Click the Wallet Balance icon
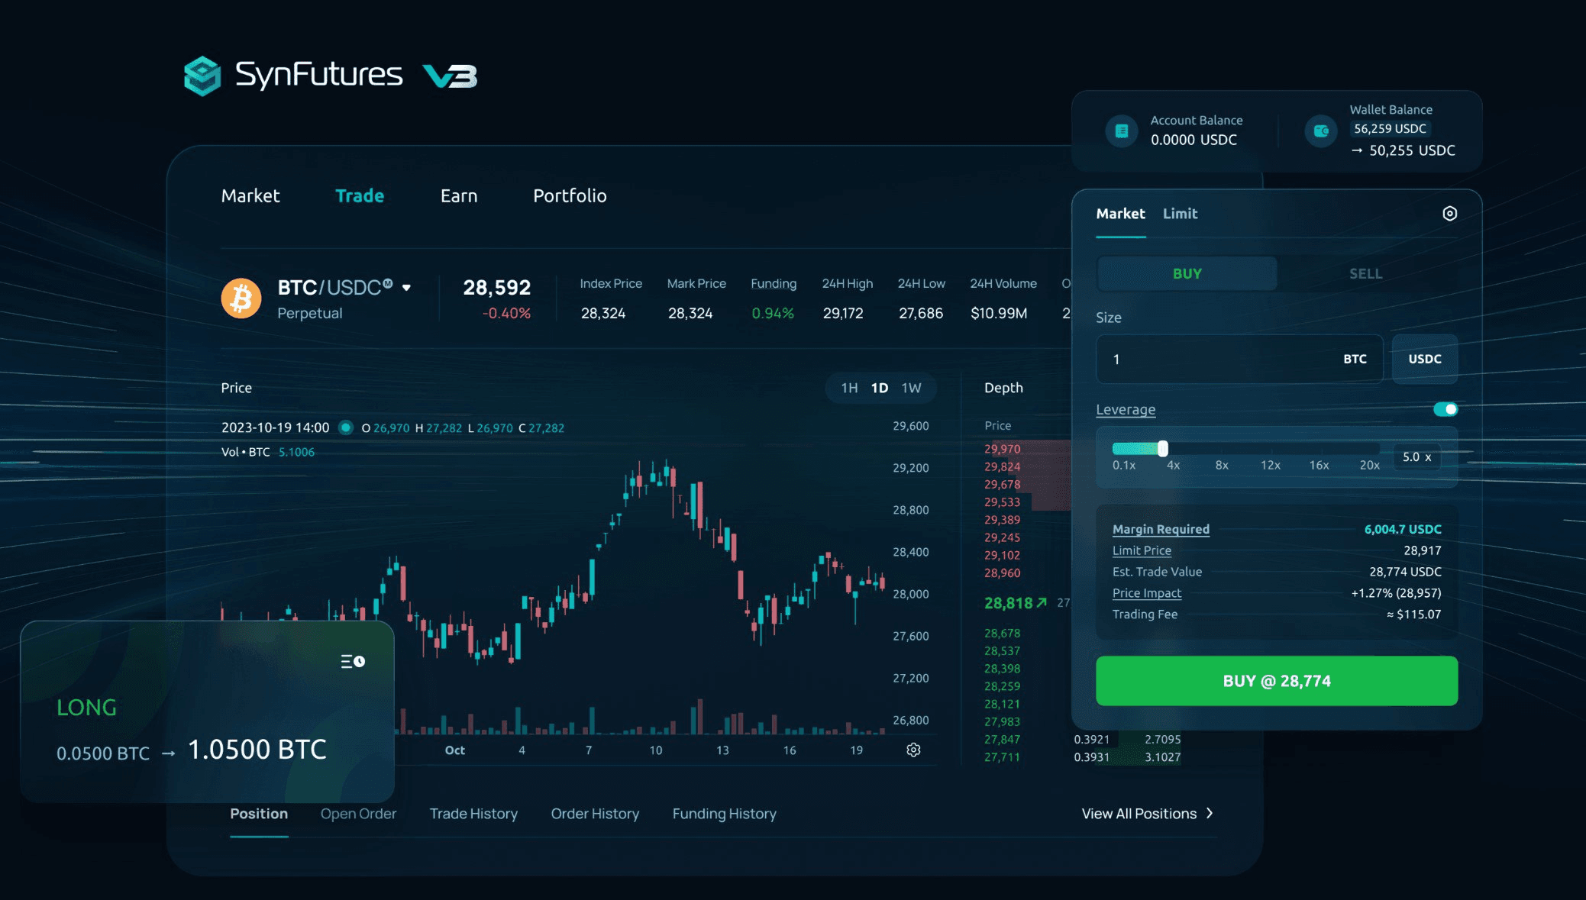Viewport: 1586px width, 900px height. click(1320, 131)
